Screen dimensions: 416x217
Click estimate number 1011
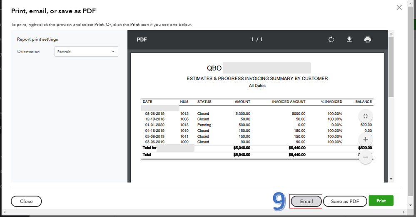[184, 136]
